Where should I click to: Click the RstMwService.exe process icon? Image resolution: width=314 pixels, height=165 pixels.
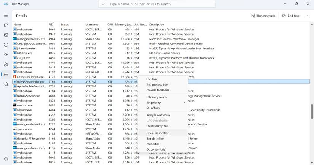tap(14, 96)
